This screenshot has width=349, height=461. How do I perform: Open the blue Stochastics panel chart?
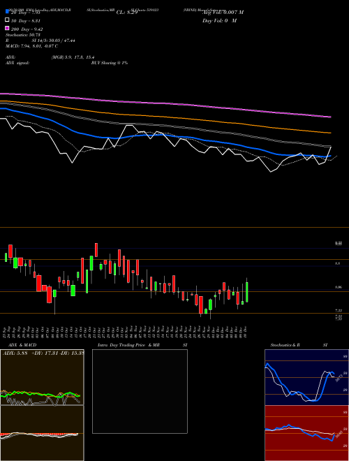pos(306,377)
